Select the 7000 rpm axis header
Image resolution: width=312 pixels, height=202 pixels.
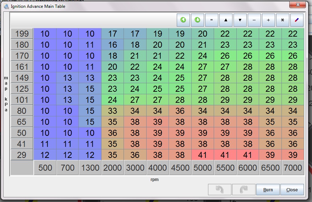tap(293, 168)
